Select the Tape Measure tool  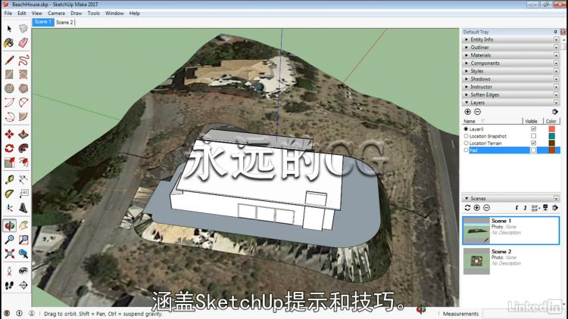pos(9,179)
